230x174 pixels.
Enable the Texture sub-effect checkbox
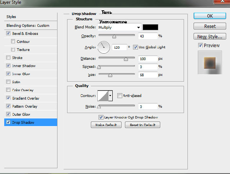click(13, 49)
